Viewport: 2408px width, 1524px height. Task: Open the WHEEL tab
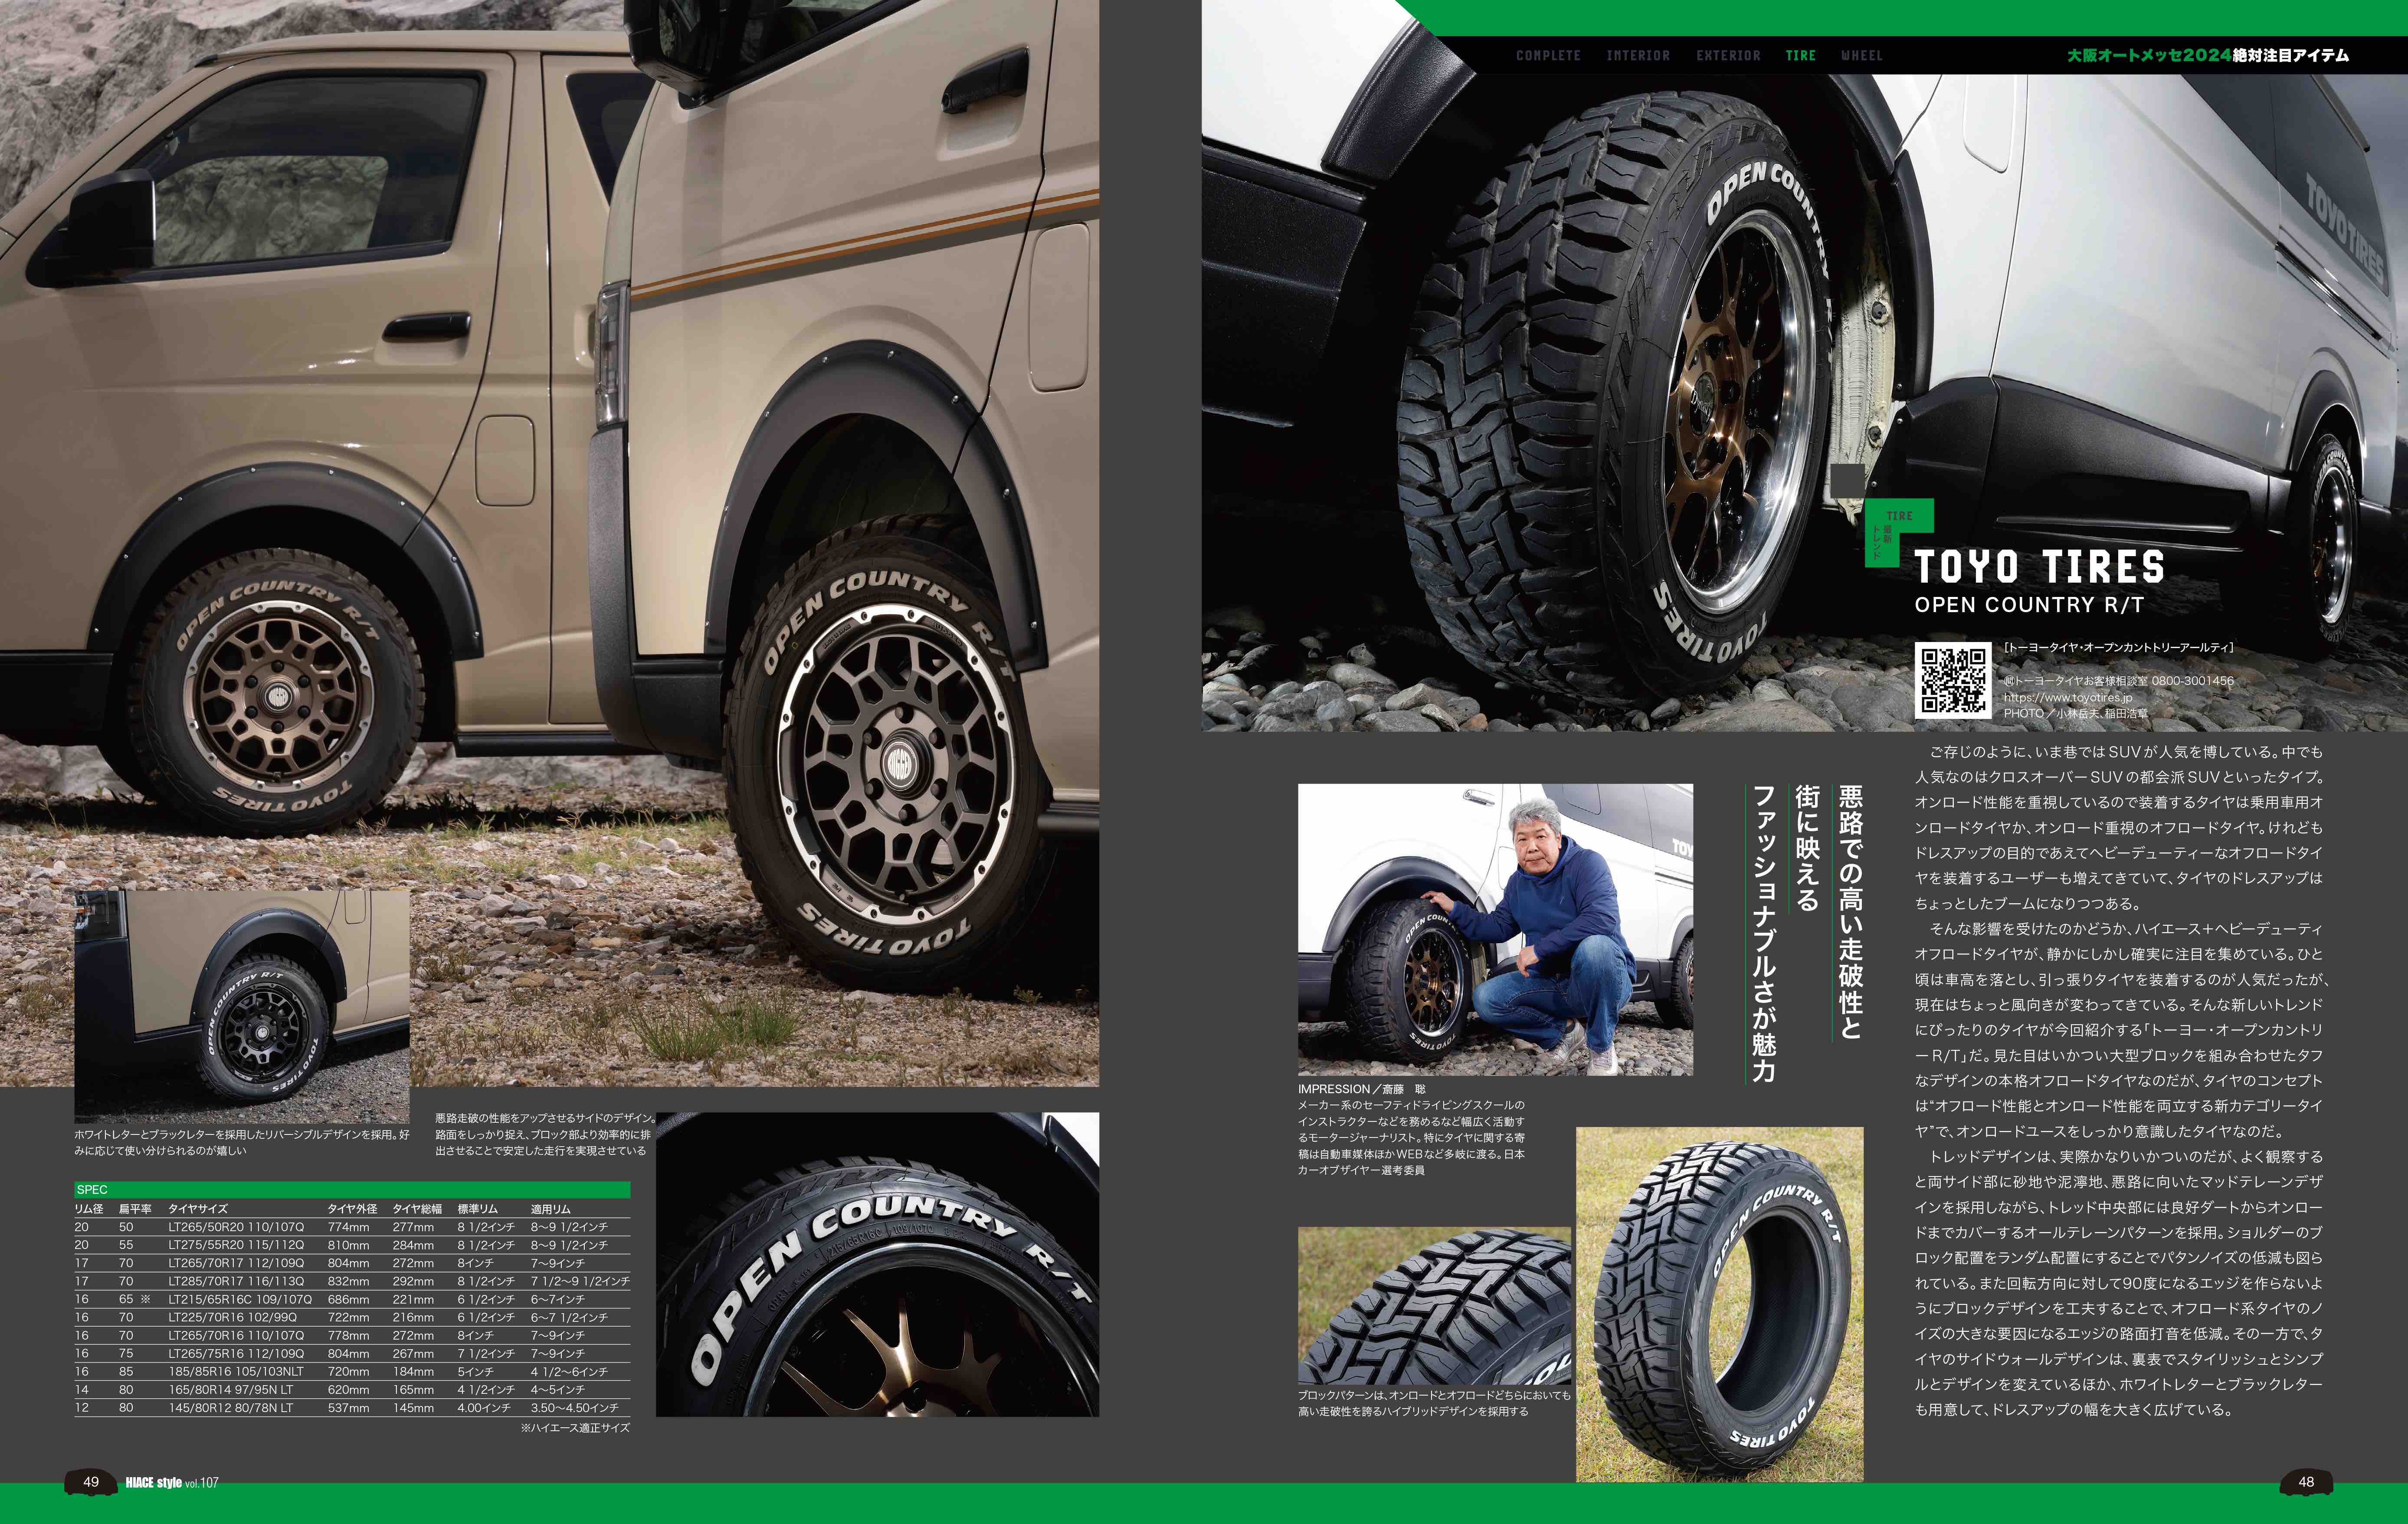point(1862,56)
